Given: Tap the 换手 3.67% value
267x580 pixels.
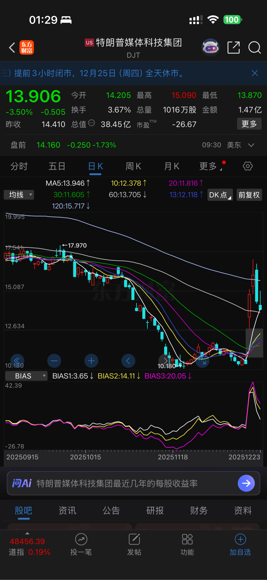Looking at the screenshot, I should tap(119, 110).
